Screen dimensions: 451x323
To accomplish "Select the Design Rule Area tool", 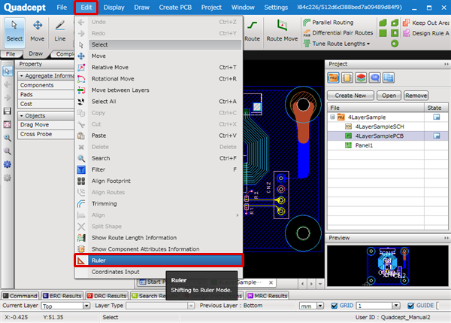I will 426,33.
